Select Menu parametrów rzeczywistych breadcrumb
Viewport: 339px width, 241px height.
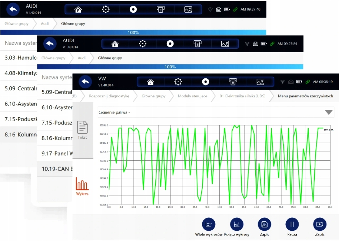click(x=305, y=96)
